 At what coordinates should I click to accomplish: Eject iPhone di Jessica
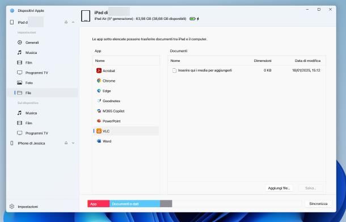66,143
